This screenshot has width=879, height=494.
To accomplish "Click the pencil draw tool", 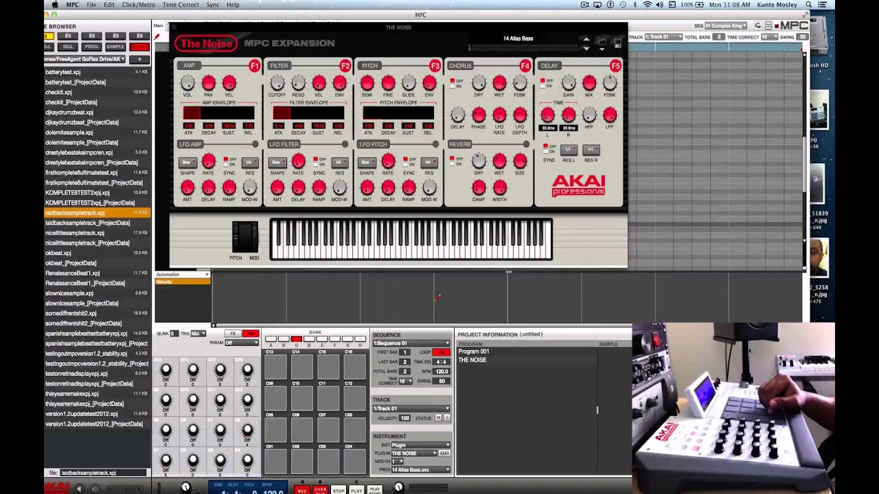I will pyautogui.click(x=157, y=36).
